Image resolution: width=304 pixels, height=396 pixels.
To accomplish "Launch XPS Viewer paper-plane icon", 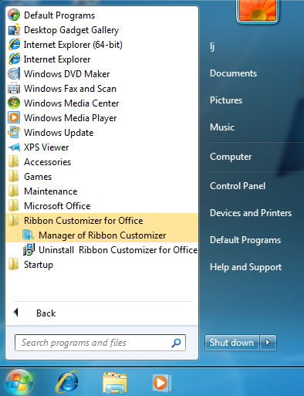I will (14, 147).
